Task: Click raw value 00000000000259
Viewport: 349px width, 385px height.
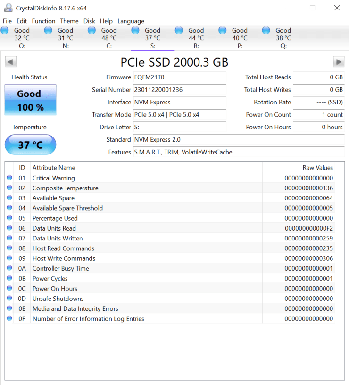Action: [x=309, y=239]
